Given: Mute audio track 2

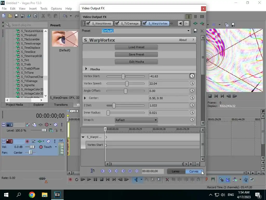Looking at the screenshot, I should coord(49,141).
